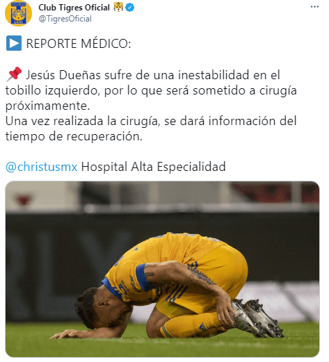Image resolution: width=329 pixels, height=362 pixels.
Task: Select the REPORTE MÉDICO heading text
Action: (x=79, y=44)
